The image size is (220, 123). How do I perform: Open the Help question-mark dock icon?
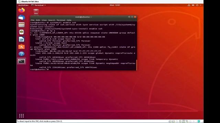coord(21,54)
